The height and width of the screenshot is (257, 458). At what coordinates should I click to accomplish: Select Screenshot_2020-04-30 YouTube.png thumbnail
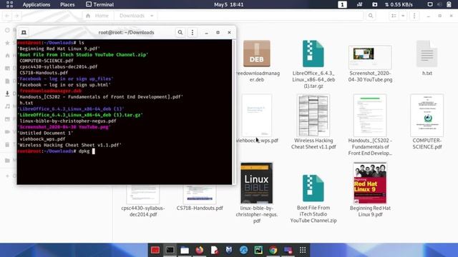click(370, 57)
